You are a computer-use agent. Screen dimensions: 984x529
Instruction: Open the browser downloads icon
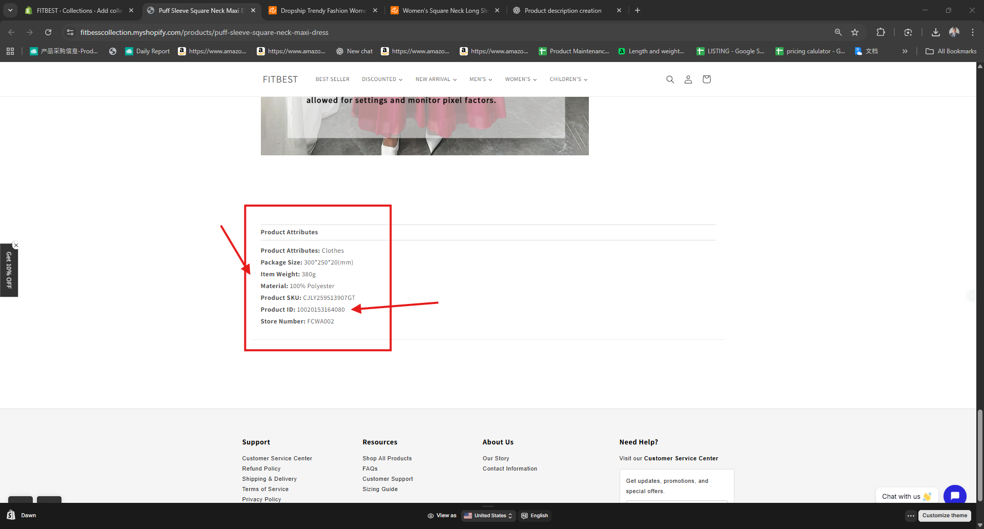935,32
